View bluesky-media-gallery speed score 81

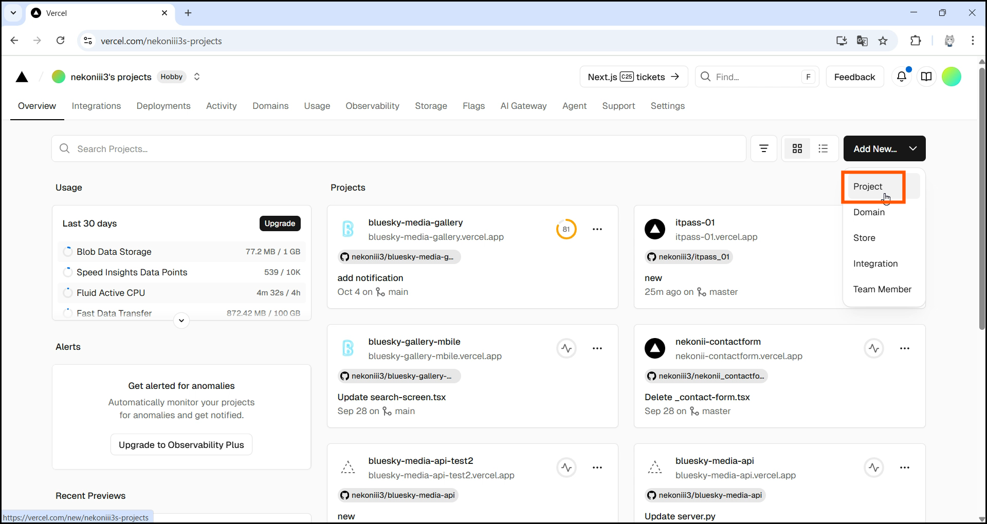[x=566, y=229]
